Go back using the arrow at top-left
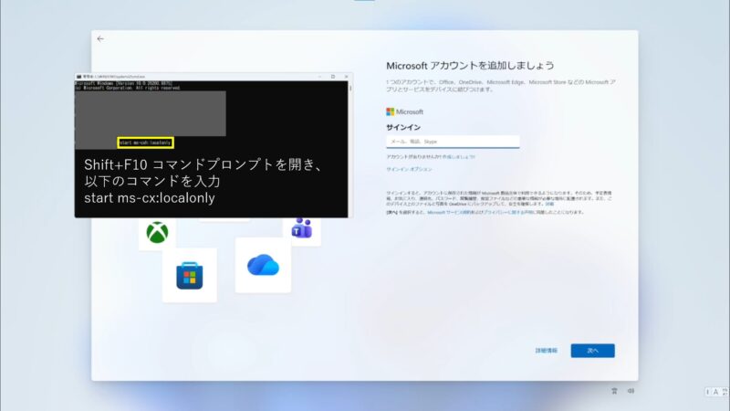Image resolution: width=730 pixels, height=411 pixels. (x=100, y=38)
